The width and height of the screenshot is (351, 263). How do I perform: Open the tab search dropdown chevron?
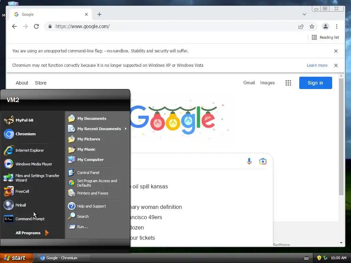click(x=304, y=14)
